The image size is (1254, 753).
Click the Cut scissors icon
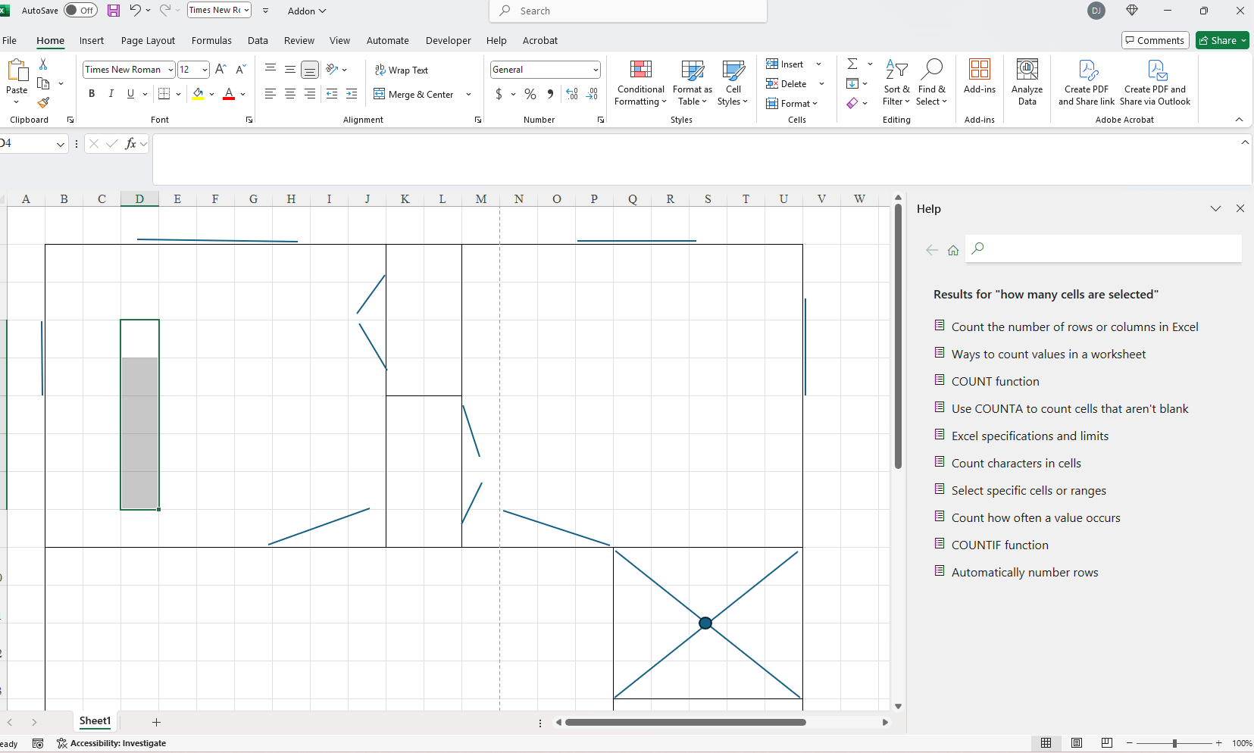pyautogui.click(x=43, y=64)
